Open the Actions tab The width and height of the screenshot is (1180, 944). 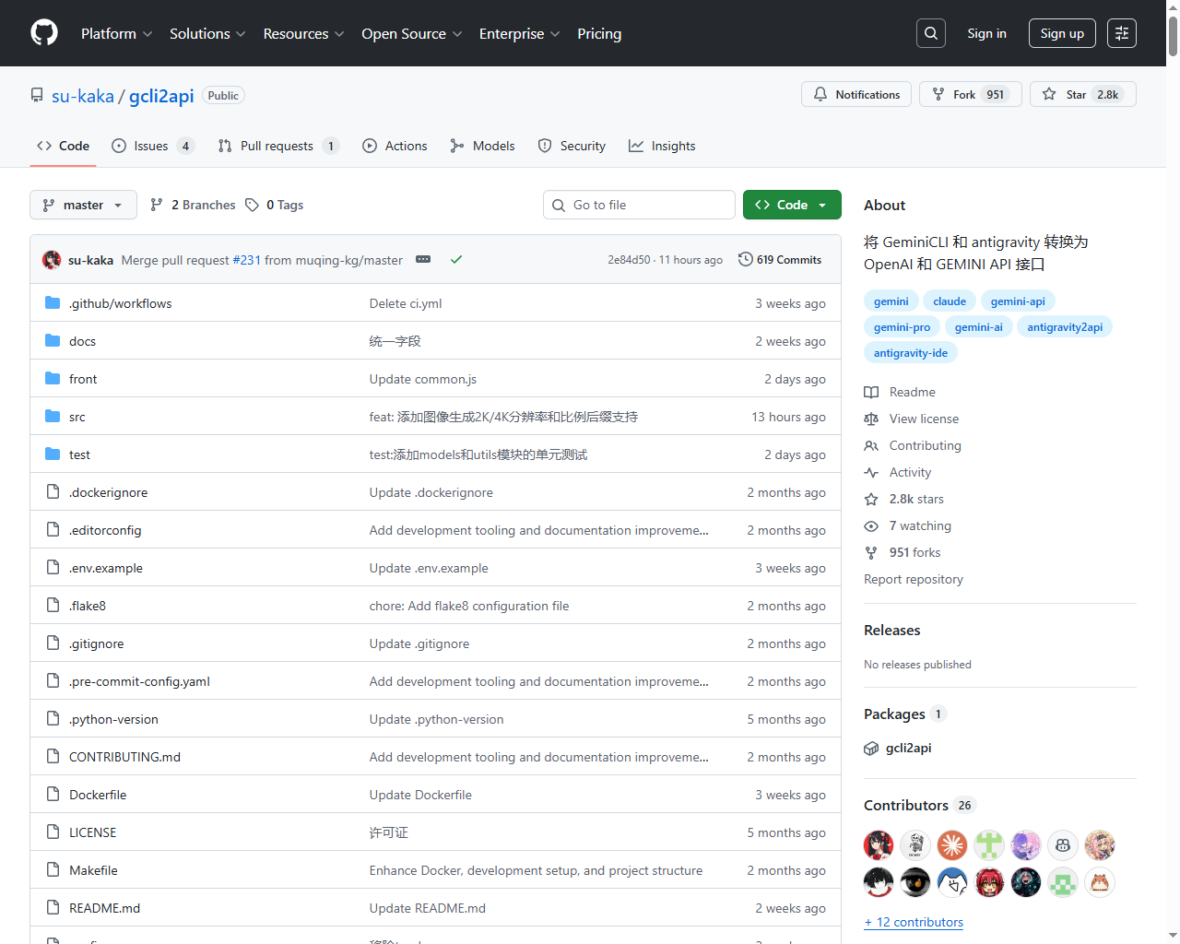click(x=395, y=145)
